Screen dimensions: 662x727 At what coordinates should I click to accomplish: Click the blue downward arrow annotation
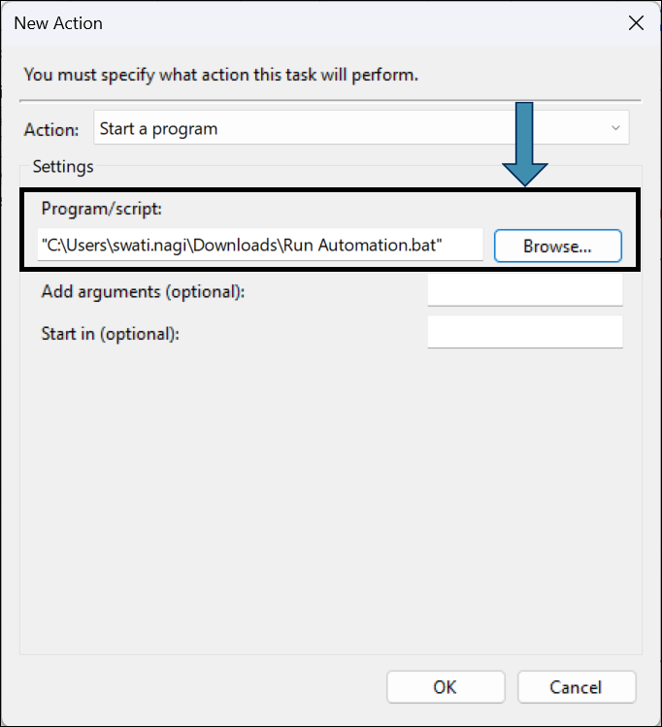(x=525, y=146)
